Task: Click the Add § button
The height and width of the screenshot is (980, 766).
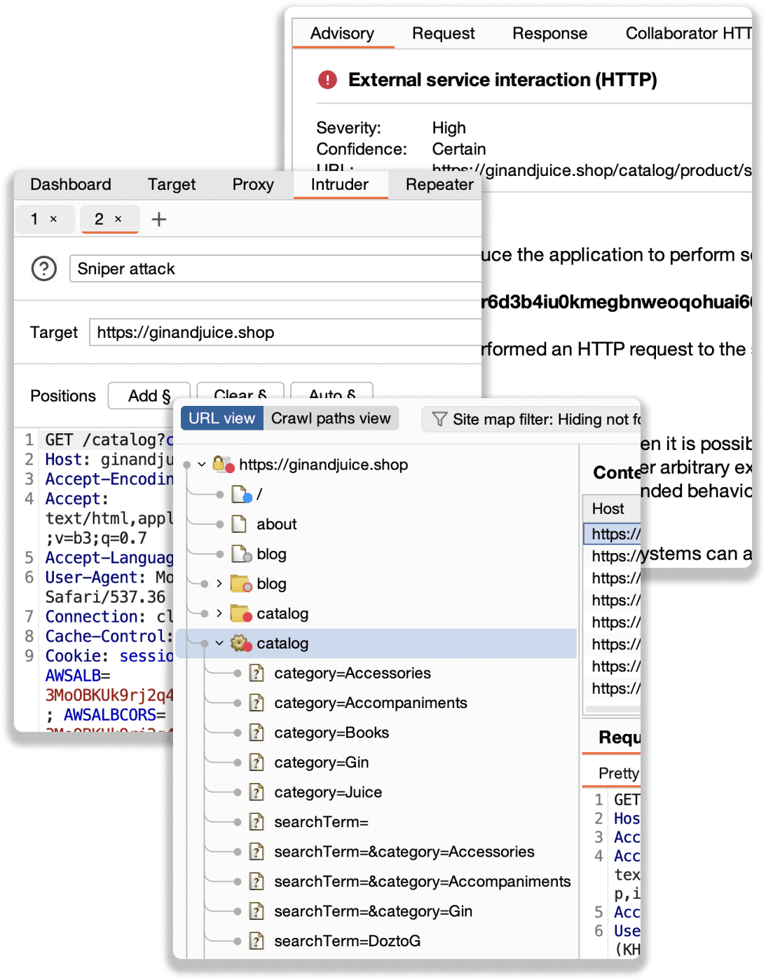Action: pos(149,396)
